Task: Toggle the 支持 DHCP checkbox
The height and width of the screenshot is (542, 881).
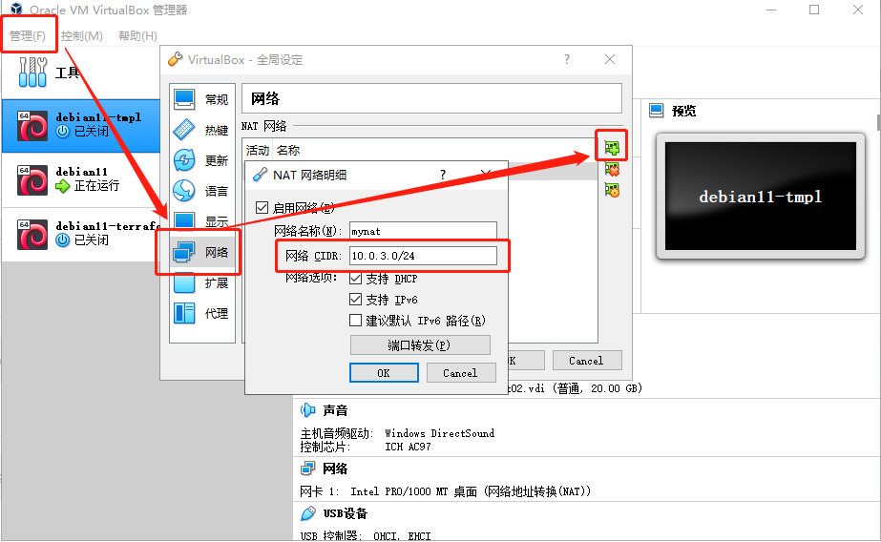Action: coord(356,279)
